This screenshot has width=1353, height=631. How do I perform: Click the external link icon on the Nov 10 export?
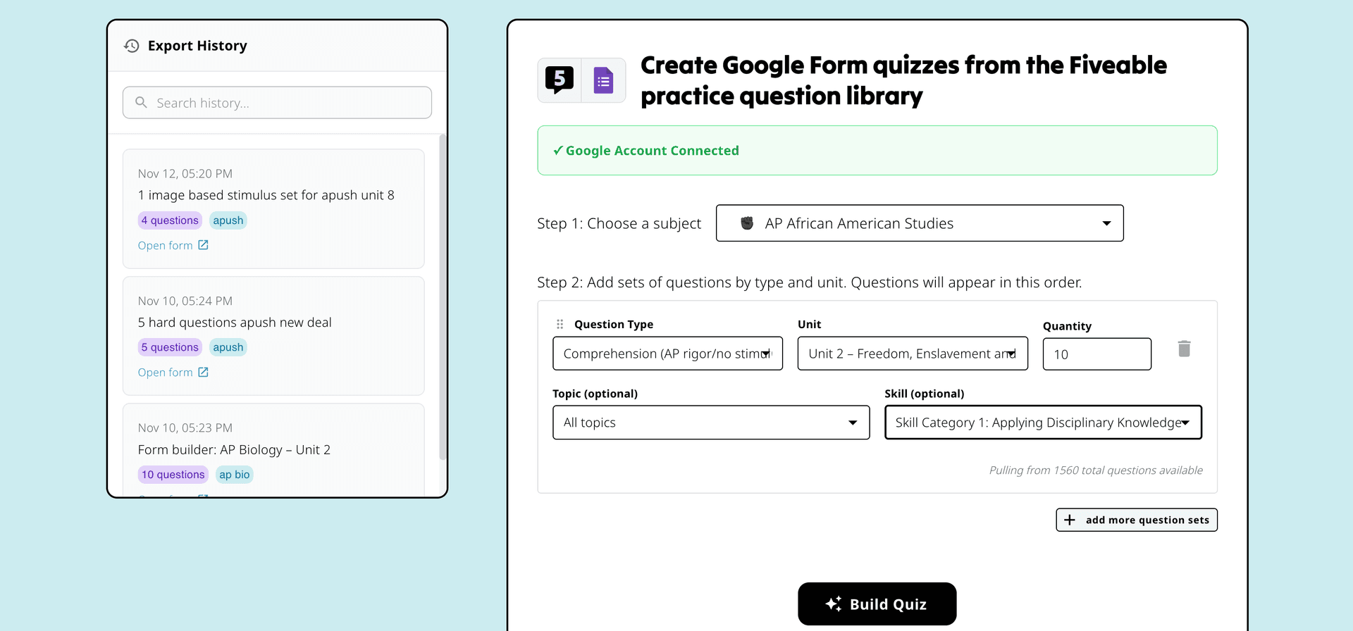[204, 372]
